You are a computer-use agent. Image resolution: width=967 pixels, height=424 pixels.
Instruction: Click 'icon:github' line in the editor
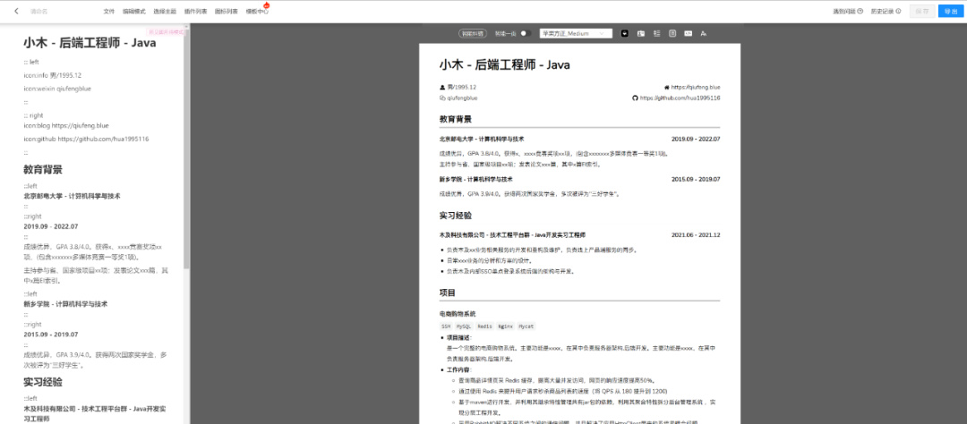[x=86, y=139]
